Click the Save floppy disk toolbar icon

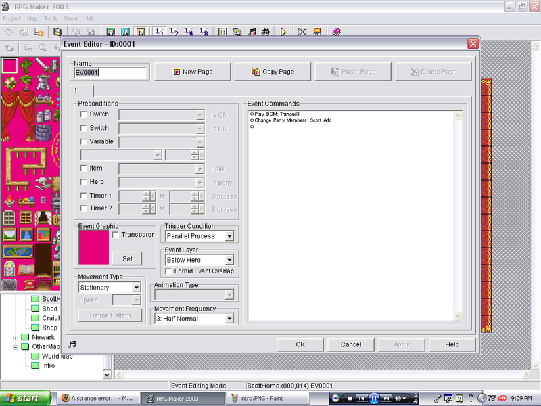pos(57,32)
